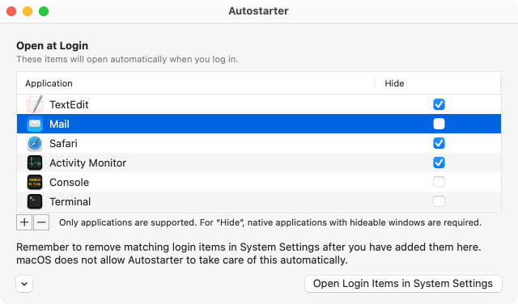Disable Hide for Activity Monitor
Screen dimensions: 518x304
coord(439,163)
